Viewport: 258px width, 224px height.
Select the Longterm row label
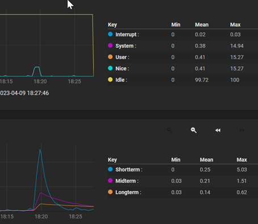click(x=128, y=192)
